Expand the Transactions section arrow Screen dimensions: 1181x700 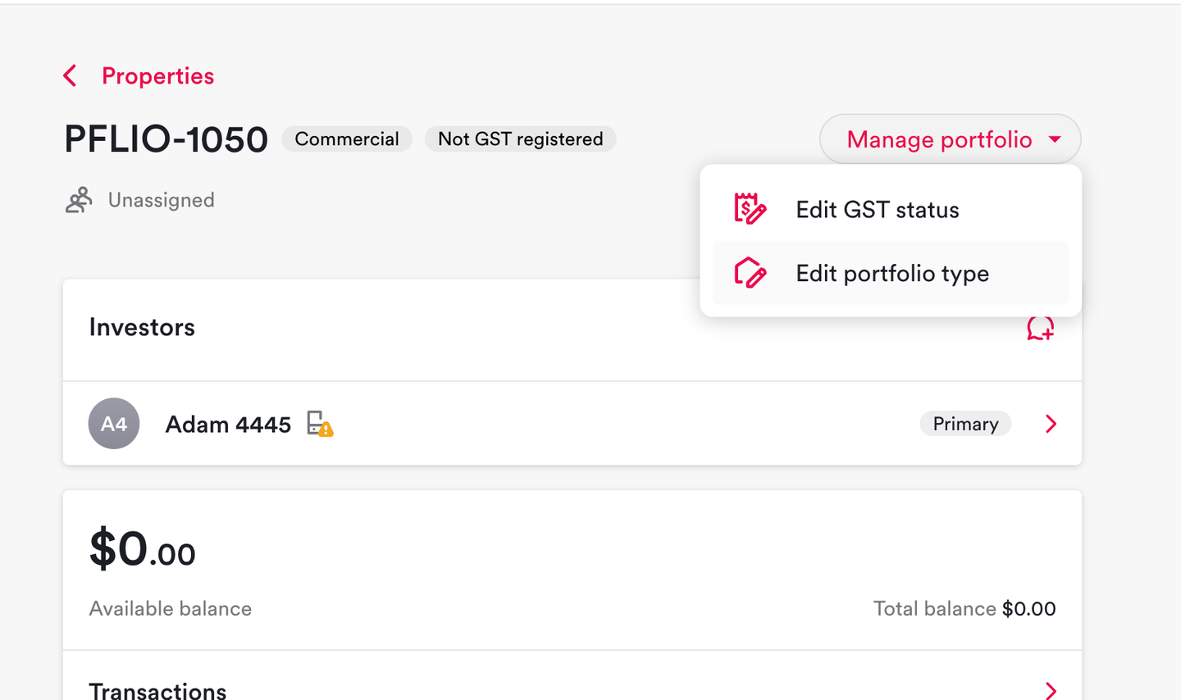pos(1051,690)
